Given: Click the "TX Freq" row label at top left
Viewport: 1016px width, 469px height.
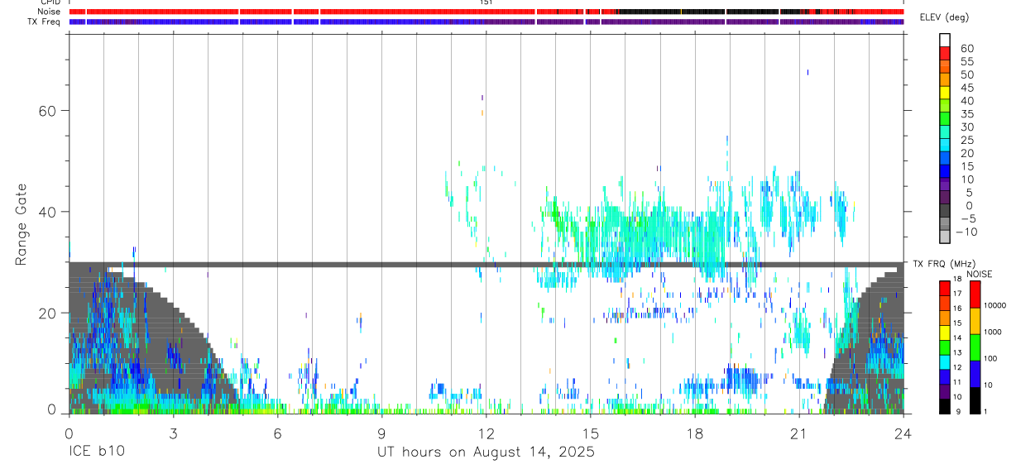Looking at the screenshot, I should coord(45,22).
